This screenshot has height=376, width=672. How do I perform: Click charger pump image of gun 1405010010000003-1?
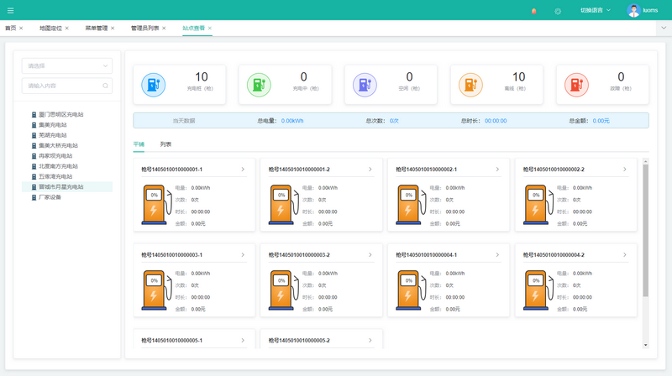pyautogui.click(x=156, y=290)
